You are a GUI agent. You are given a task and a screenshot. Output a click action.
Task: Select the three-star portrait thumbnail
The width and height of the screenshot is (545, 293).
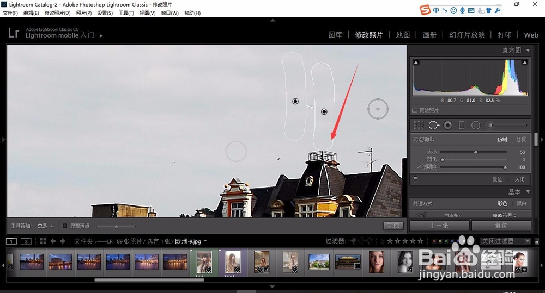pos(204,262)
